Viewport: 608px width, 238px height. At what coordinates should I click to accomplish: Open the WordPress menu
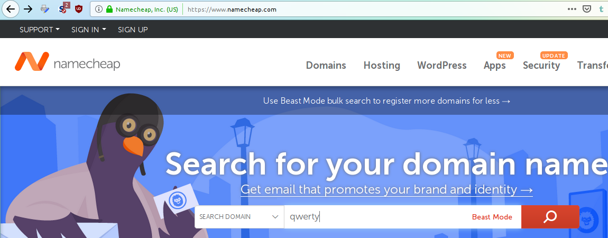point(442,66)
